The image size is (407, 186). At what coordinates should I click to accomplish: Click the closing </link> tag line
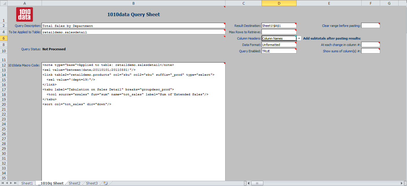pos(49,85)
